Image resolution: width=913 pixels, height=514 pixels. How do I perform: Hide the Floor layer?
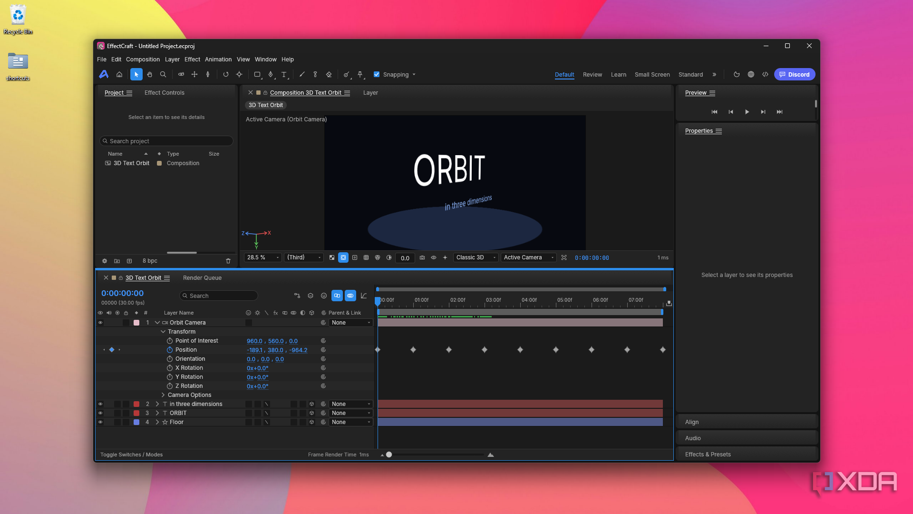[100, 422]
